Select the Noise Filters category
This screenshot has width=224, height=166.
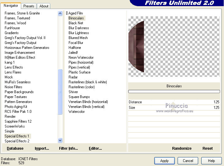14,87
